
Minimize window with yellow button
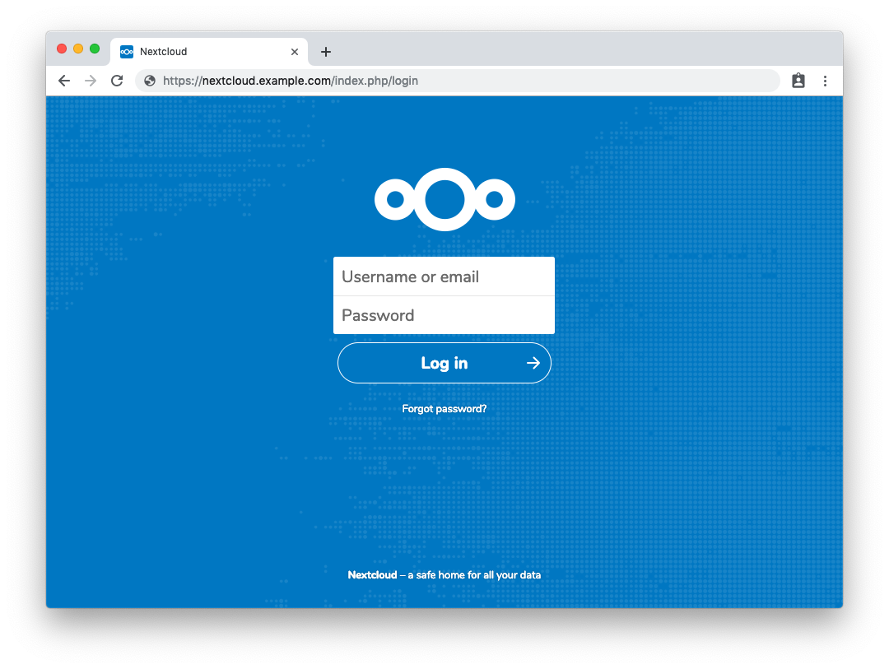78,49
